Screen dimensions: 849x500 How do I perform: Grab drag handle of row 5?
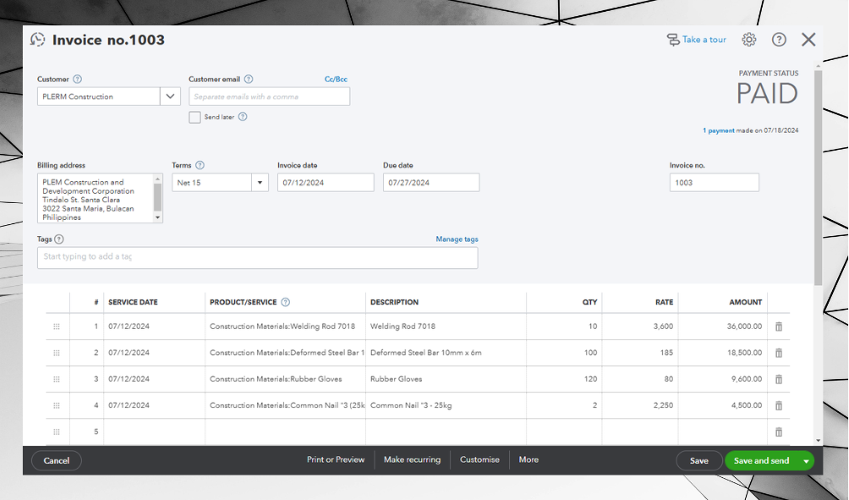click(x=57, y=431)
